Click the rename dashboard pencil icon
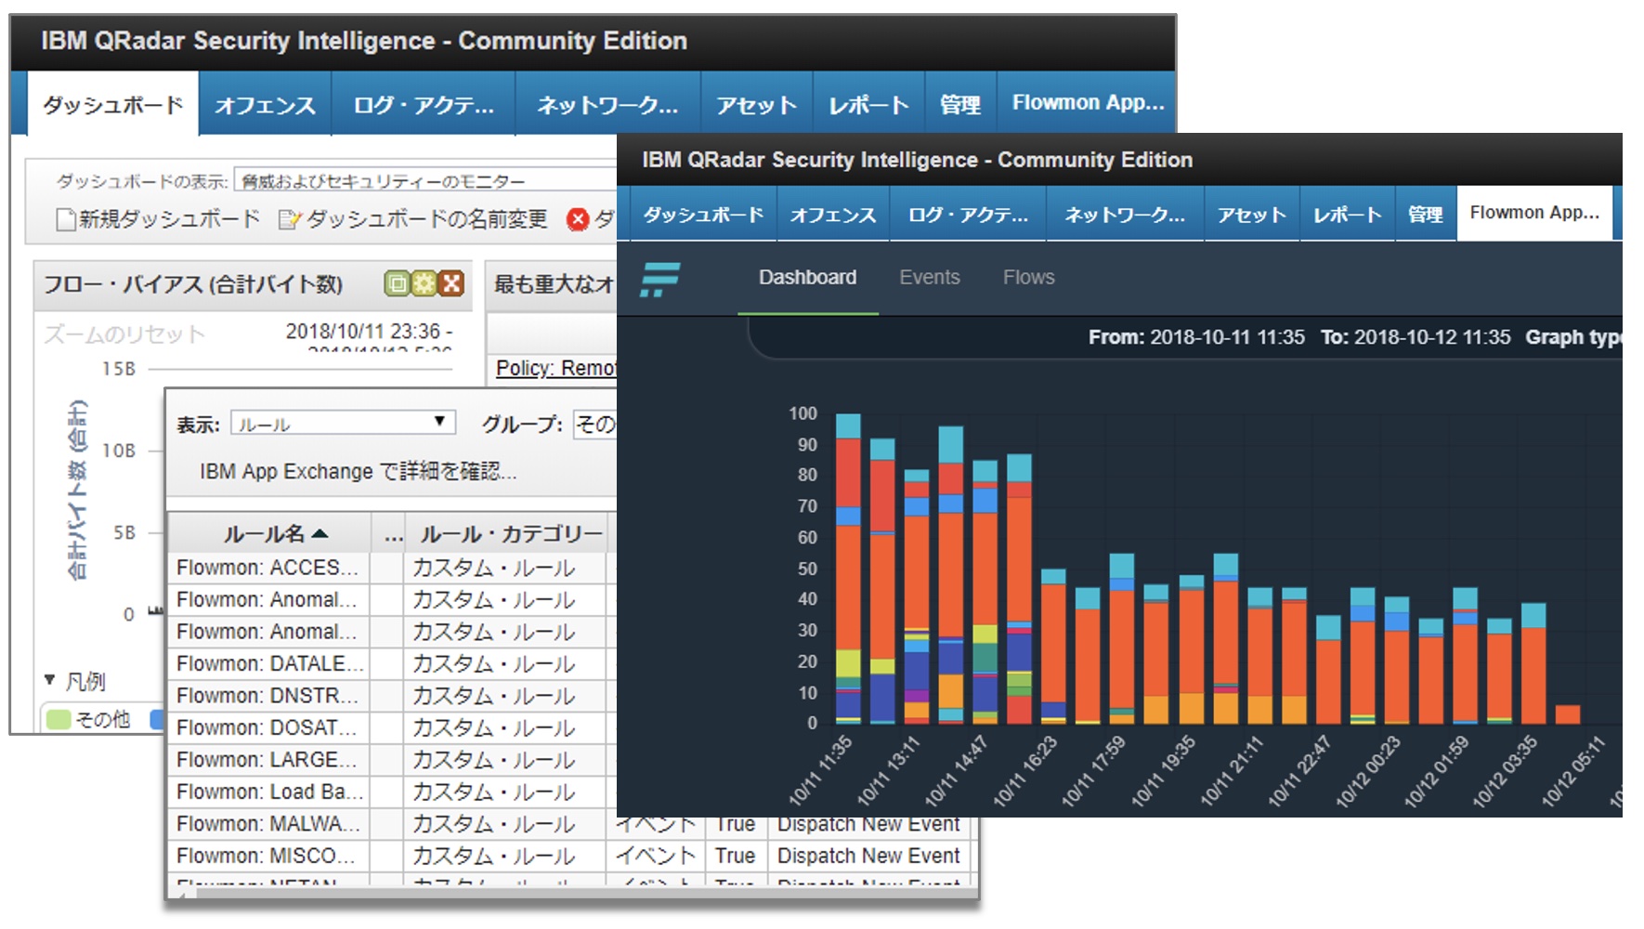Image resolution: width=1644 pixels, height=929 pixels. tap(290, 219)
